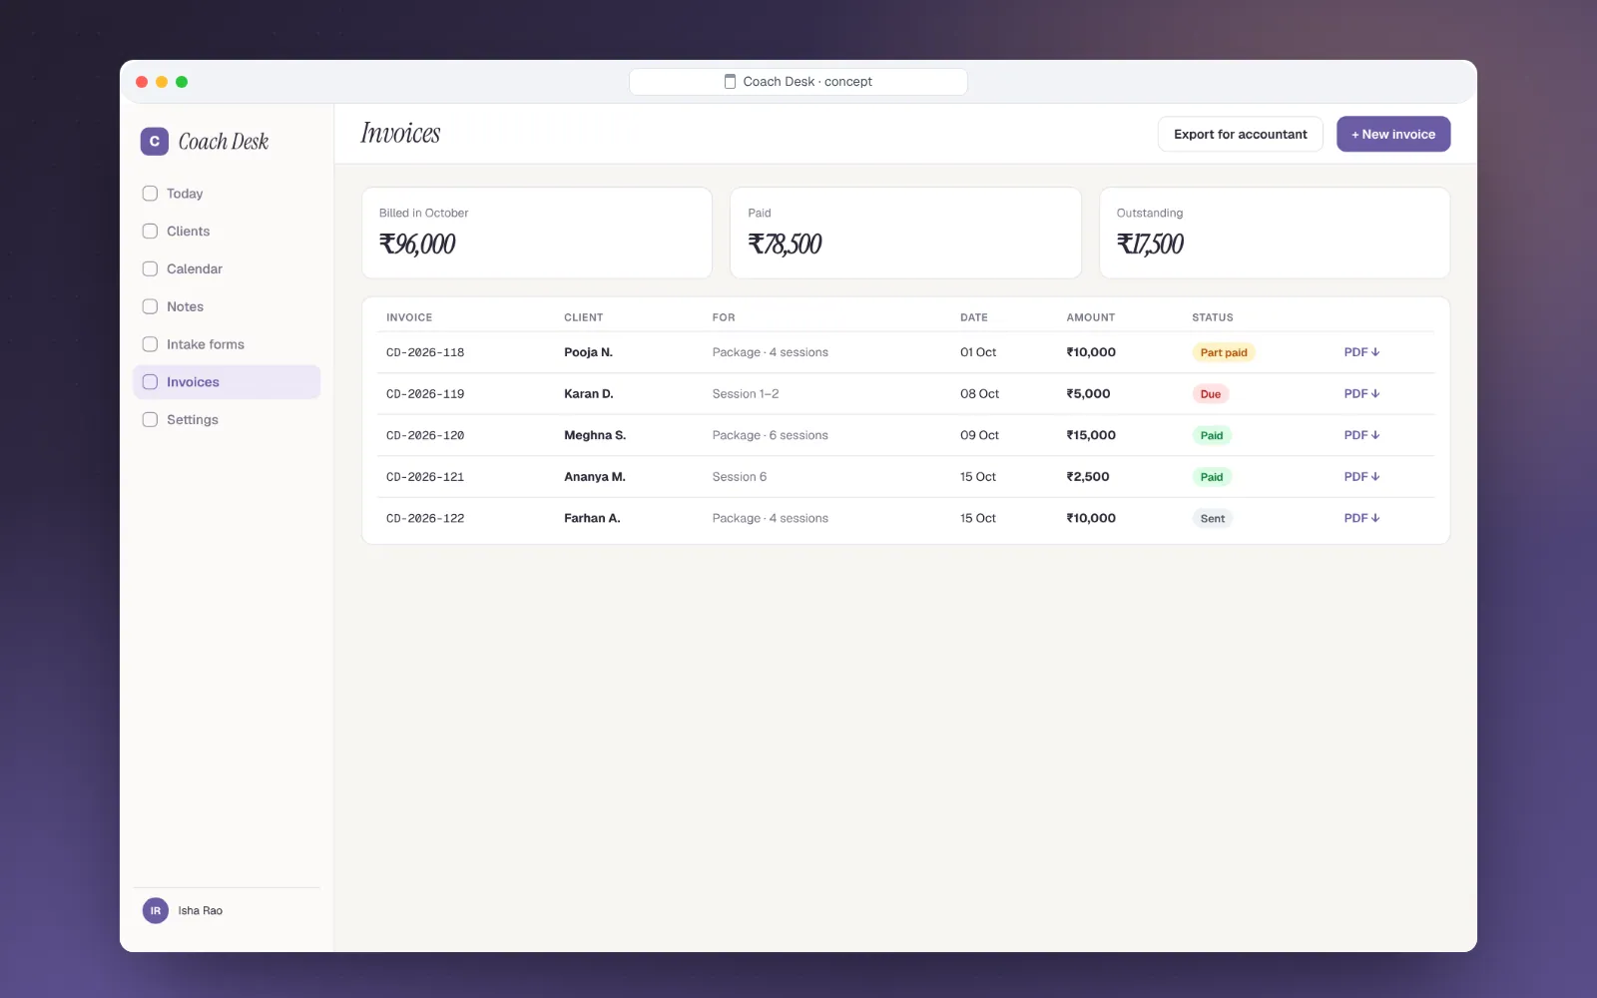Click the CLIENT column header

tap(583, 317)
